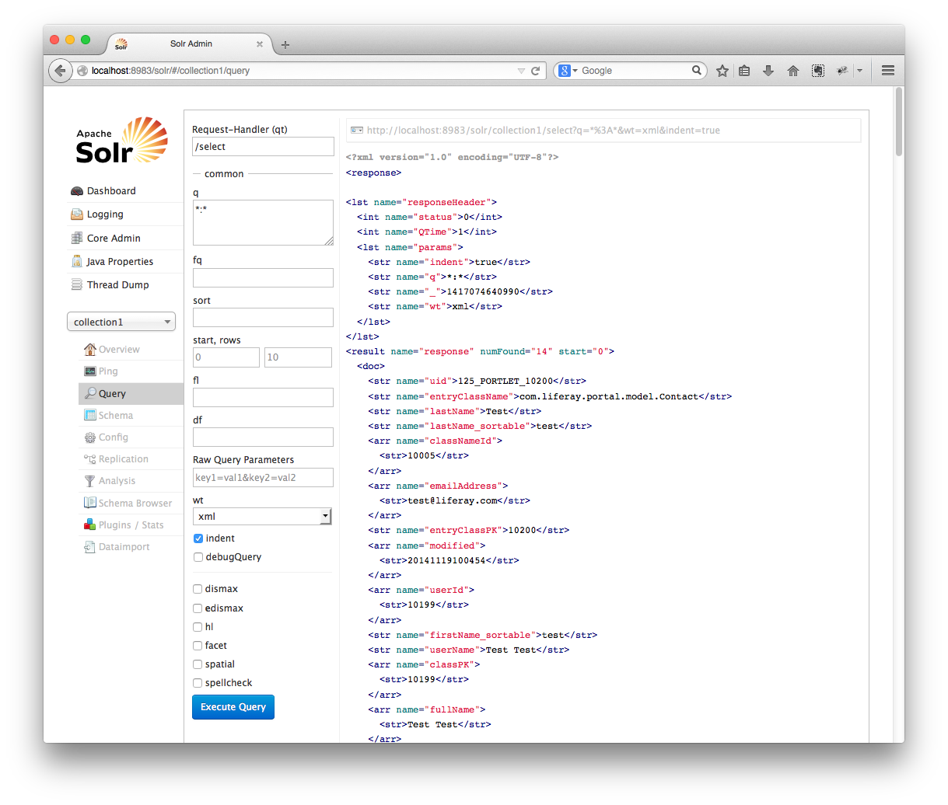Click the sort input field
This screenshot has height=805, width=948.
tap(263, 317)
